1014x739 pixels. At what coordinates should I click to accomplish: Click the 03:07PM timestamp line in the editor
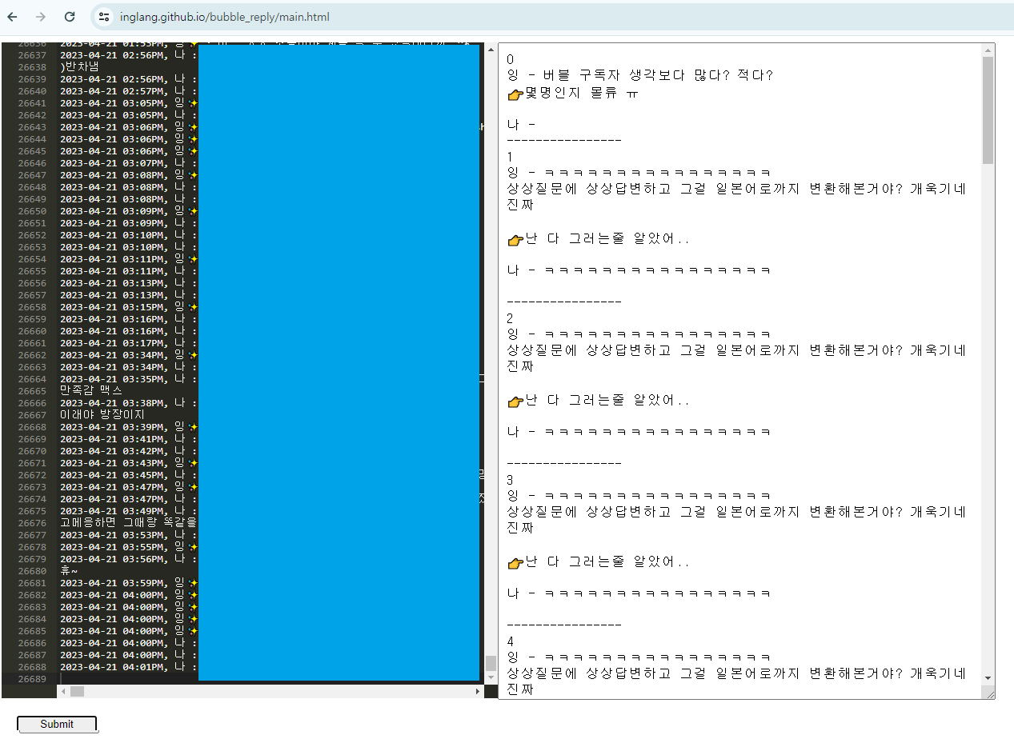129,163
